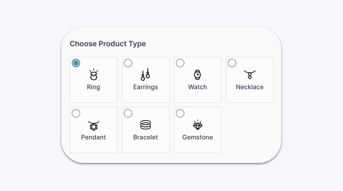This screenshot has height=191, width=343.
Task: Click the Earrings text label
Action: coord(146,87)
